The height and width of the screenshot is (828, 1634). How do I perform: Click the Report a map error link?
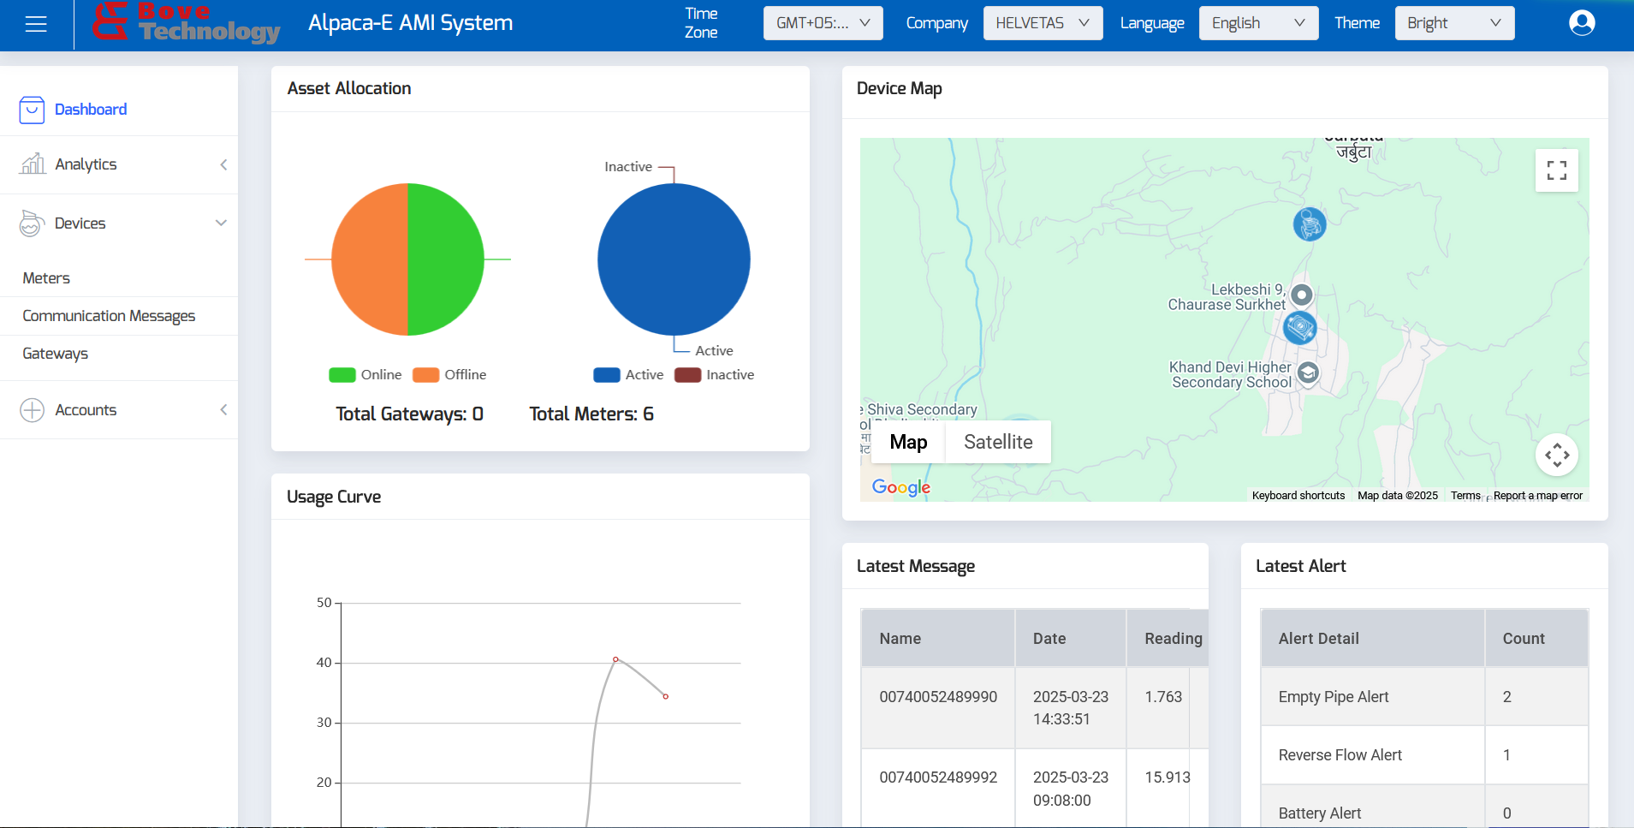point(1537,496)
